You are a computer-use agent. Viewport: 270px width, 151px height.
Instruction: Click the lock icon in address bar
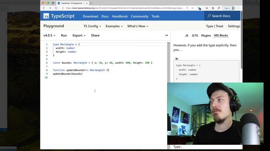tap(63, 8)
